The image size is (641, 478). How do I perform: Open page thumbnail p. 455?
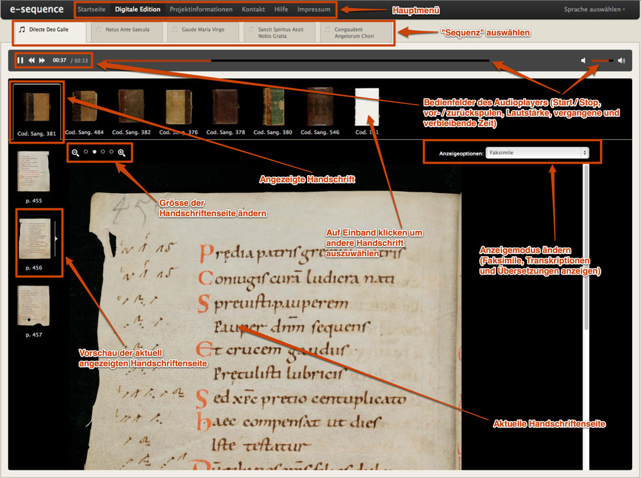tap(33, 172)
